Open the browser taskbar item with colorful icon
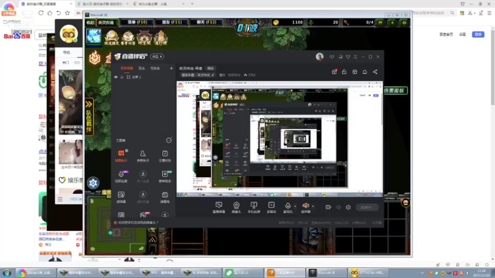Image resolution: width=495 pixels, height=278 pixels. pos(35,272)
